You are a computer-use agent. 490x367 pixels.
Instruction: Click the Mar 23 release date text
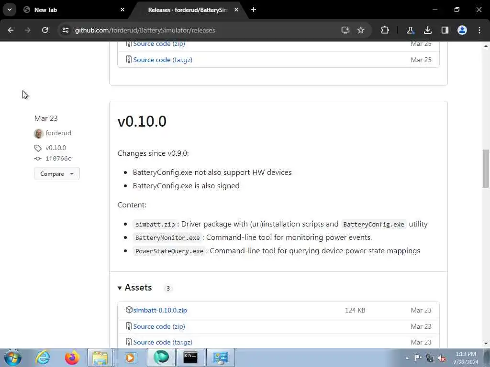pyautogui.click(x=46, y=119)
